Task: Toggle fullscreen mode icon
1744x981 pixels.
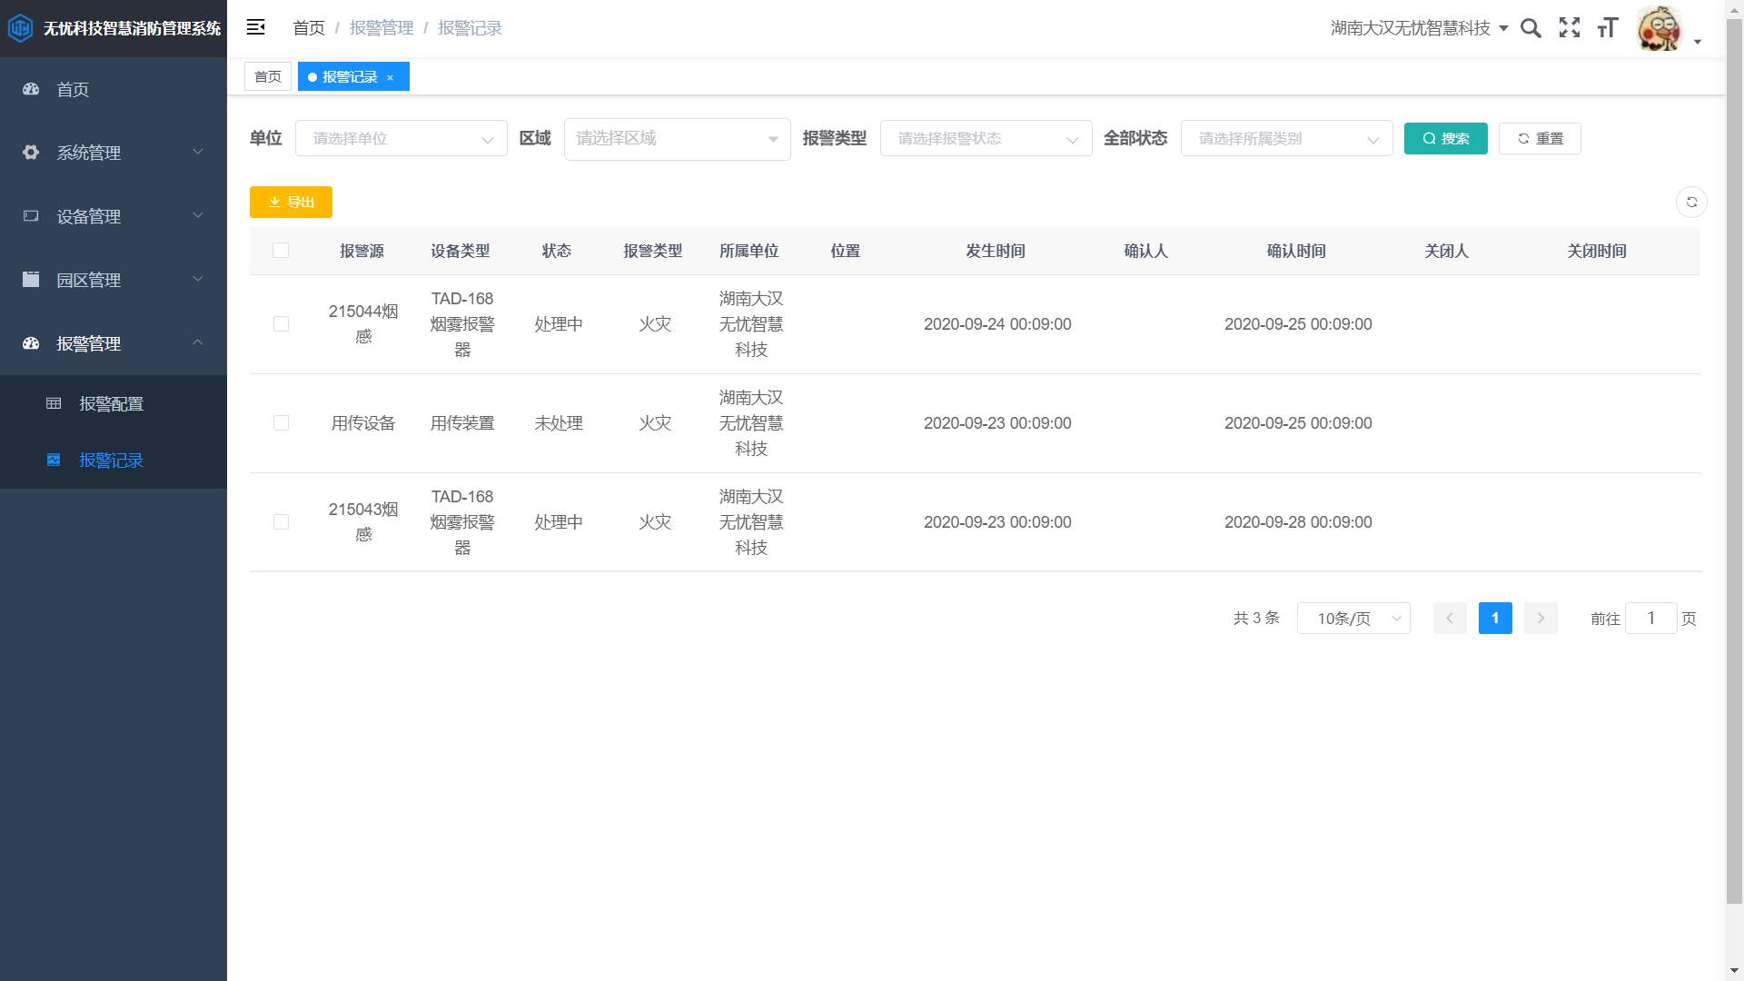Action: coord(1569,28)
